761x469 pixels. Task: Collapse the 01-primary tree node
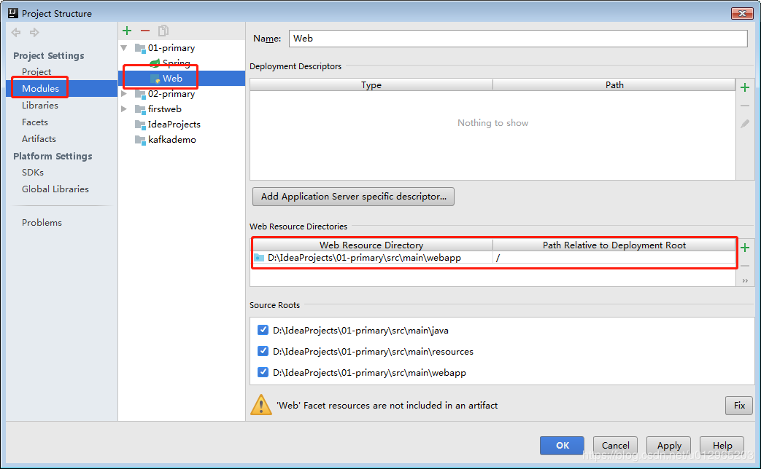[124, 48]
